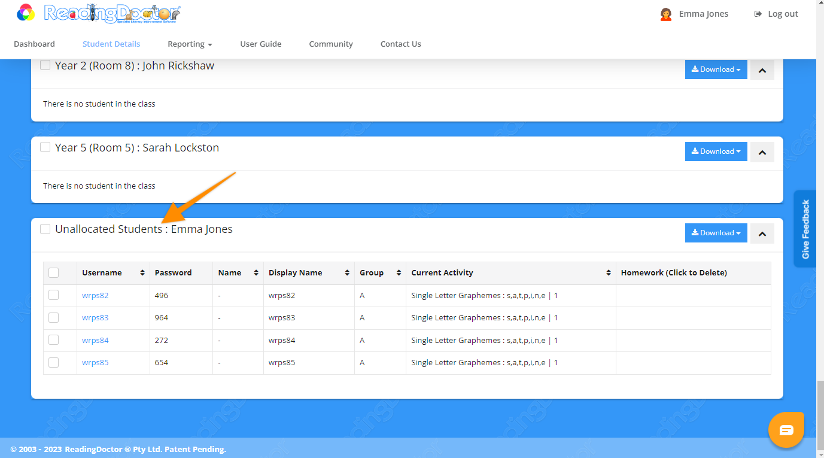The width and height of the screenshot is (824, 458).
Task: Open the Contact Us page
Action: point(401,44)
